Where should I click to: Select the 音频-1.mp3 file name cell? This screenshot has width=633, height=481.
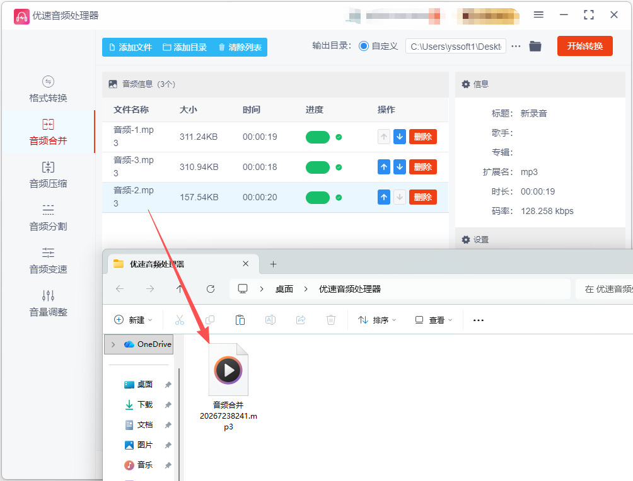pyautogui.click(x=134, y=137)
